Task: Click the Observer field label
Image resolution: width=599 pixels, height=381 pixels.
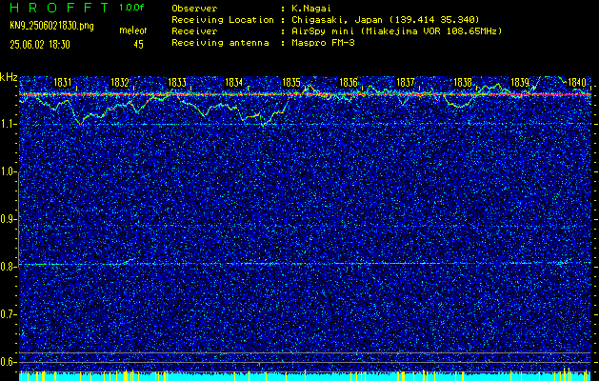Action: click(194, 8)
